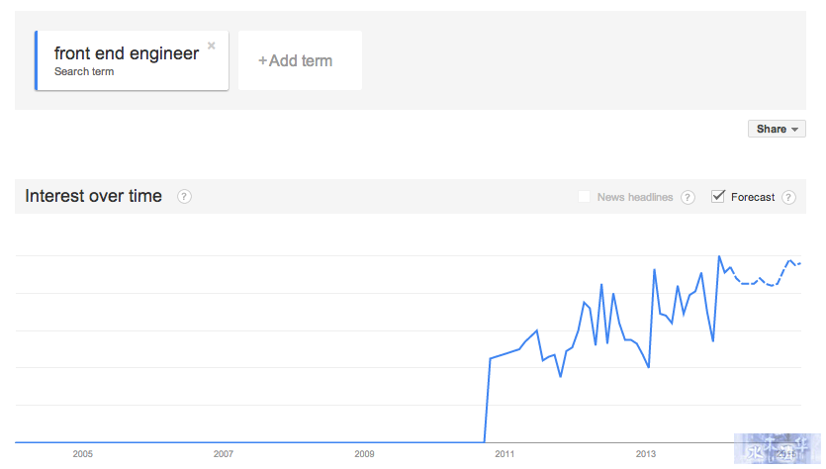Click the Search term subtitle label
This screenshot has width=826, height=469.
(84, 71)
